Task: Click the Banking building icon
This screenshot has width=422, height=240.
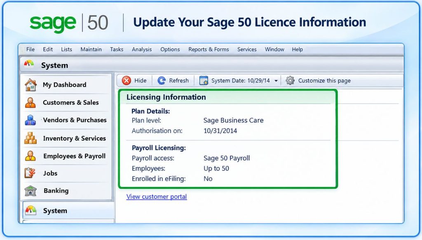Action: [30, 191]
